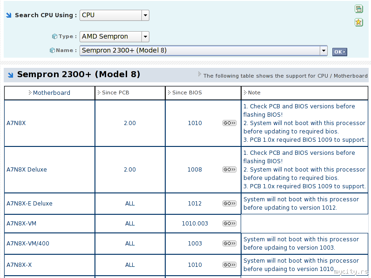Click the GO button in A7N8X-X row

tap(229, 265)
